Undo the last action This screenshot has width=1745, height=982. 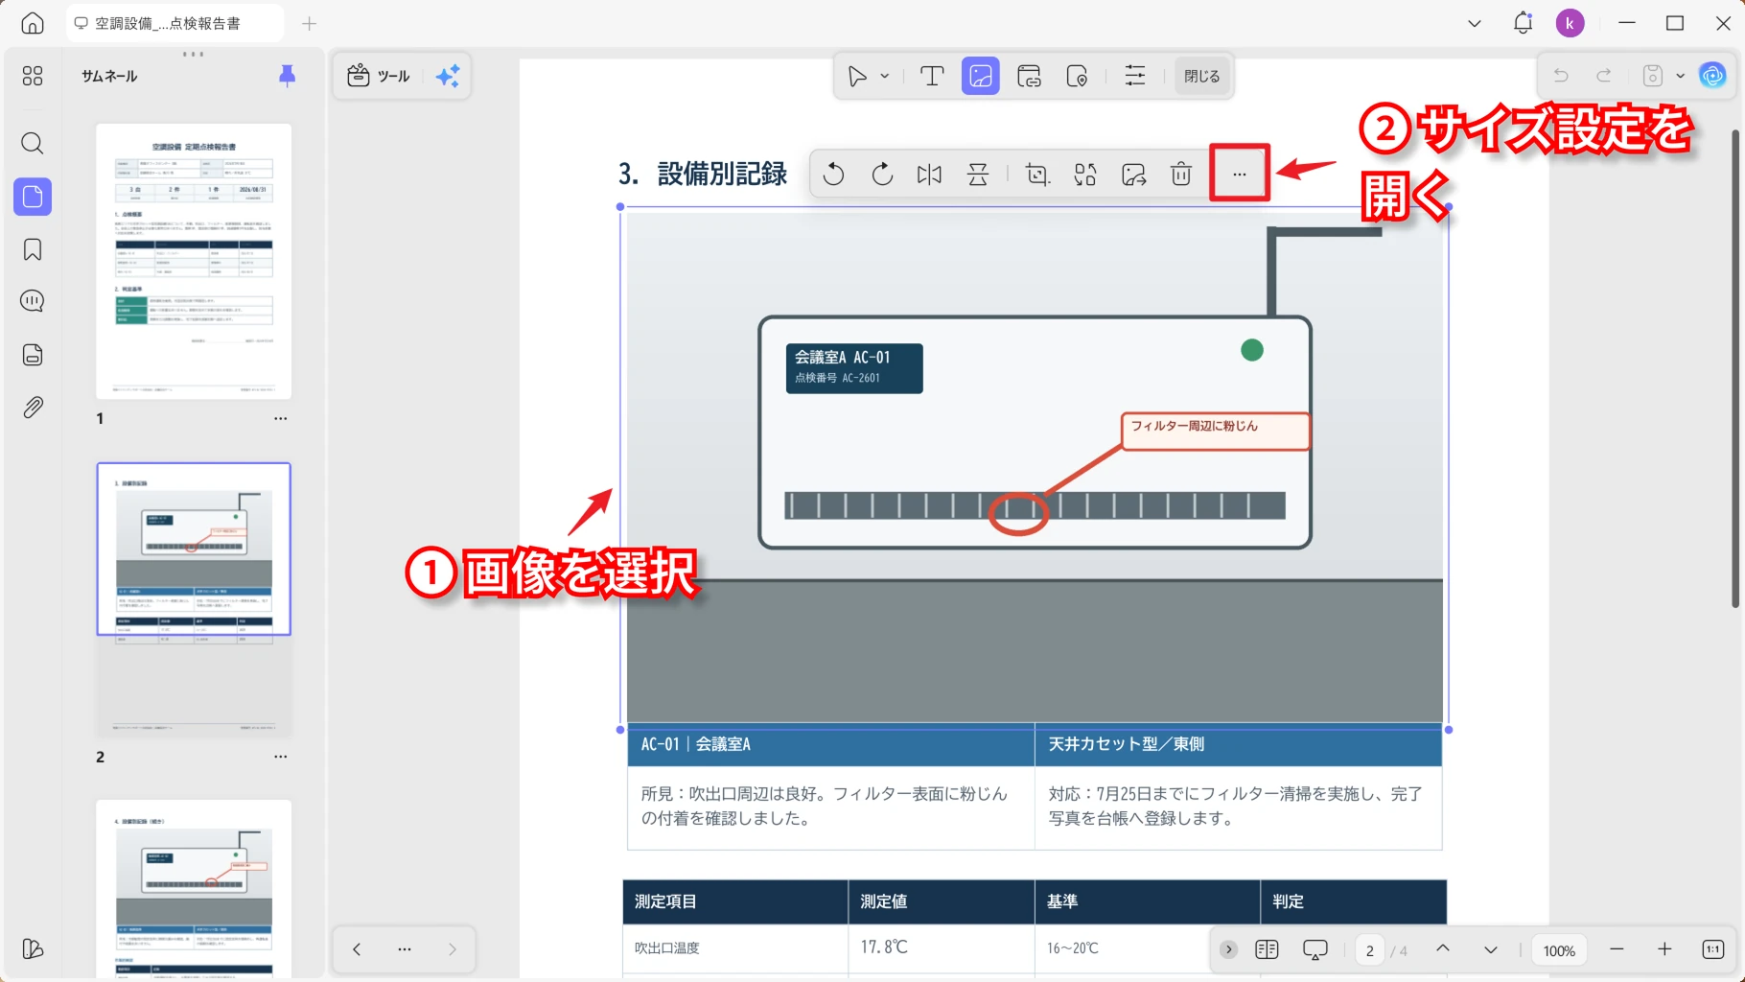pos(1561,76)
